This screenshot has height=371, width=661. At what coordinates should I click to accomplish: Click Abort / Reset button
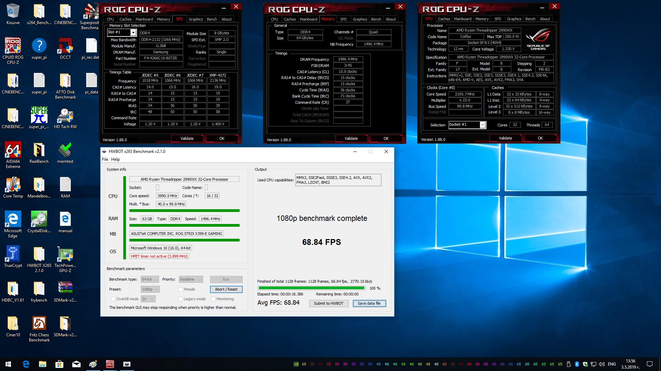point(226,289)
